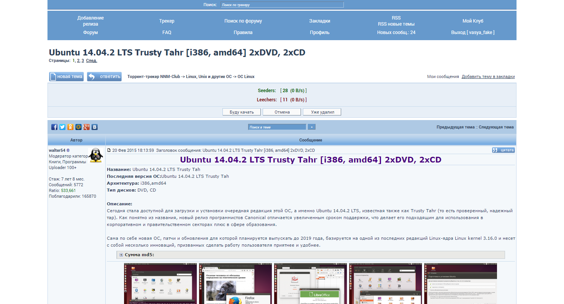Screen dimensions: 564x304
Task: Share the topic on Twitter
Action: (x=62, y=127)
